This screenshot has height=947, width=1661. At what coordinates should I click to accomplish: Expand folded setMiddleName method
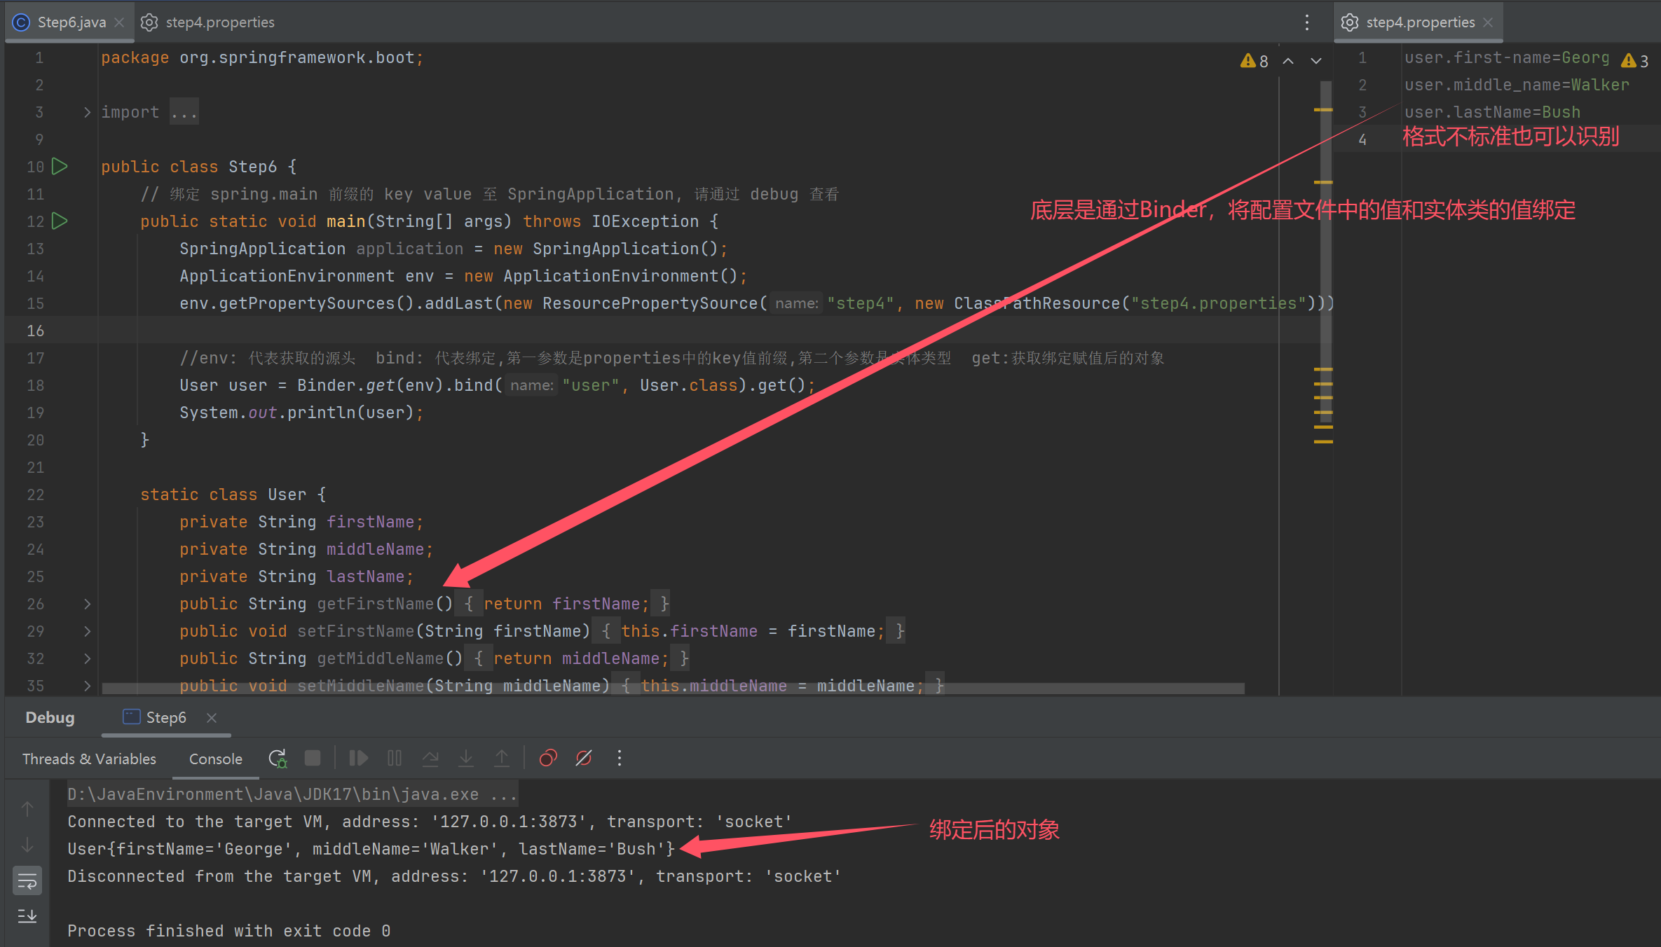tap(87, 686)
